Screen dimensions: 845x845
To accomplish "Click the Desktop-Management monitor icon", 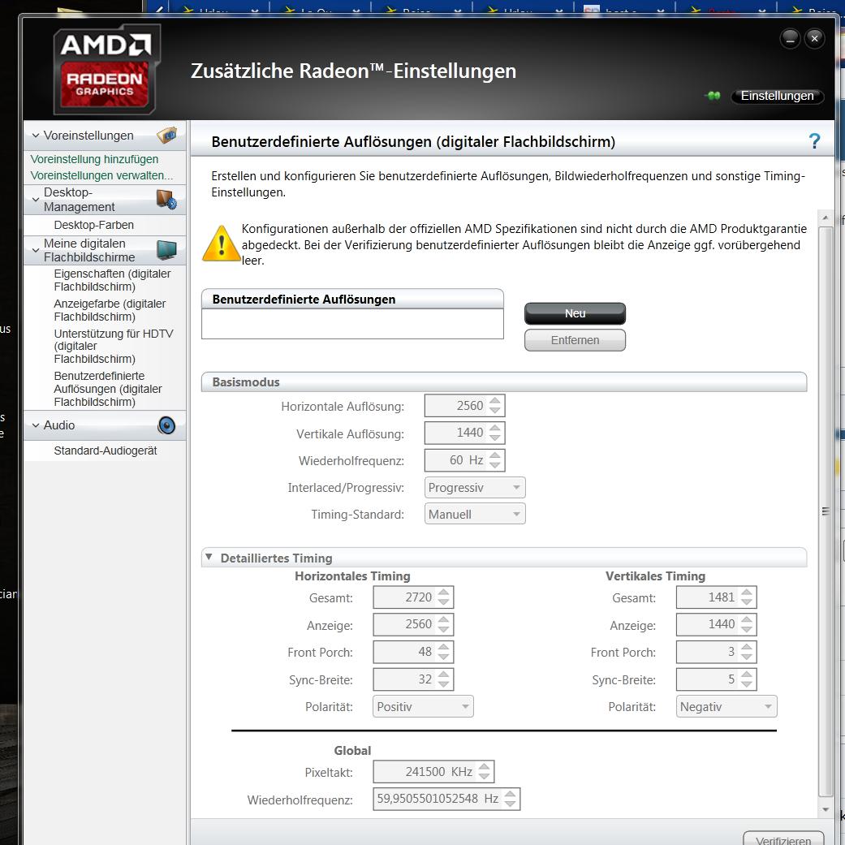I will click(x=166, y=200).
